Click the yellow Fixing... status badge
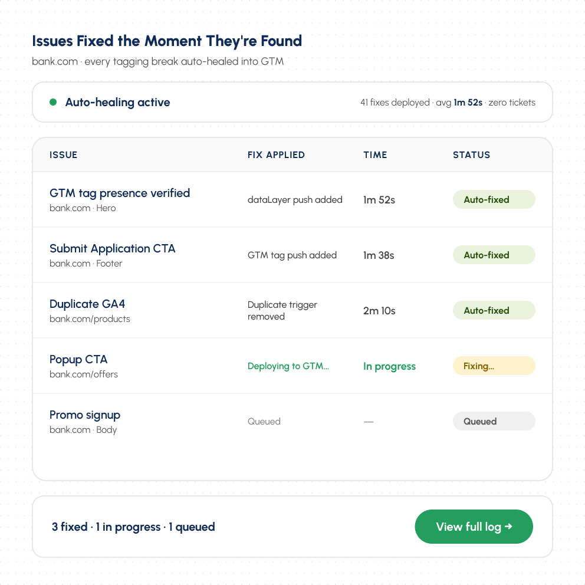The height and width of the screenshot is (585, 585). click(x=494, y=366)
